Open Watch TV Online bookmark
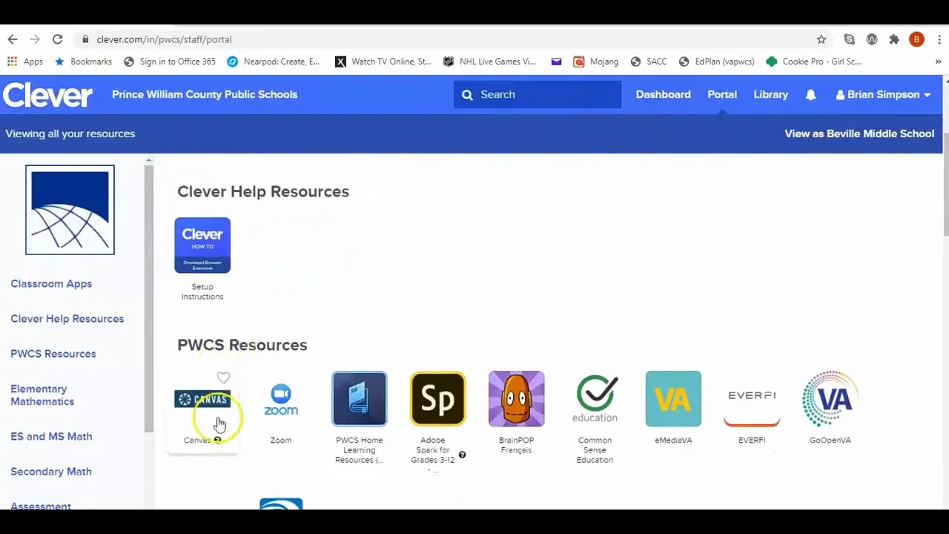 (383, 62)
